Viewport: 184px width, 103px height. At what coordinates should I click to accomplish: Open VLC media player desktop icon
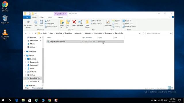click(x=5, y=34)
